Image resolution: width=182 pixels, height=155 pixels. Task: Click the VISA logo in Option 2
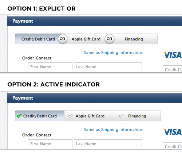[x=172, y=132]
